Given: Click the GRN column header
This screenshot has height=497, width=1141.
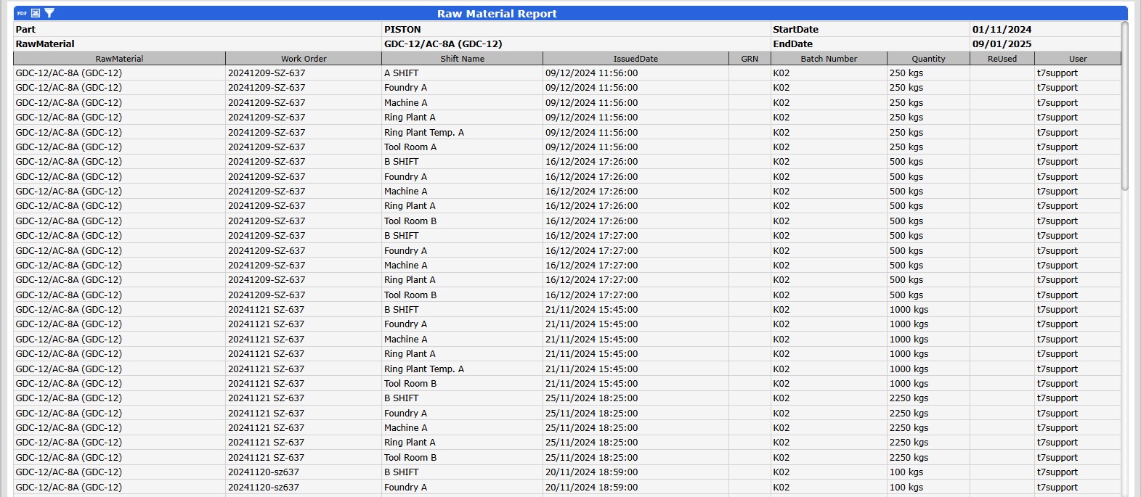Looking at the screenshot, I should (750, 59).
